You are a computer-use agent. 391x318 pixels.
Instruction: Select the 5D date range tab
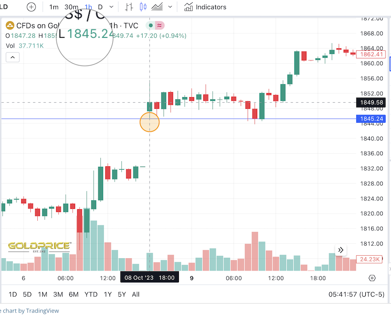[x=27, y=294]
